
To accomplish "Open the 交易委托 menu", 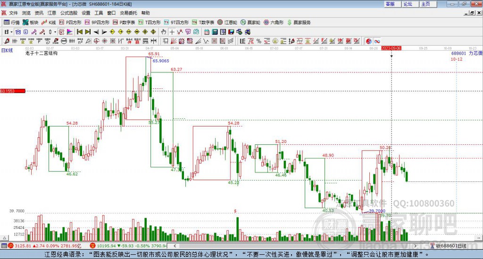I will tap(128, 13).
